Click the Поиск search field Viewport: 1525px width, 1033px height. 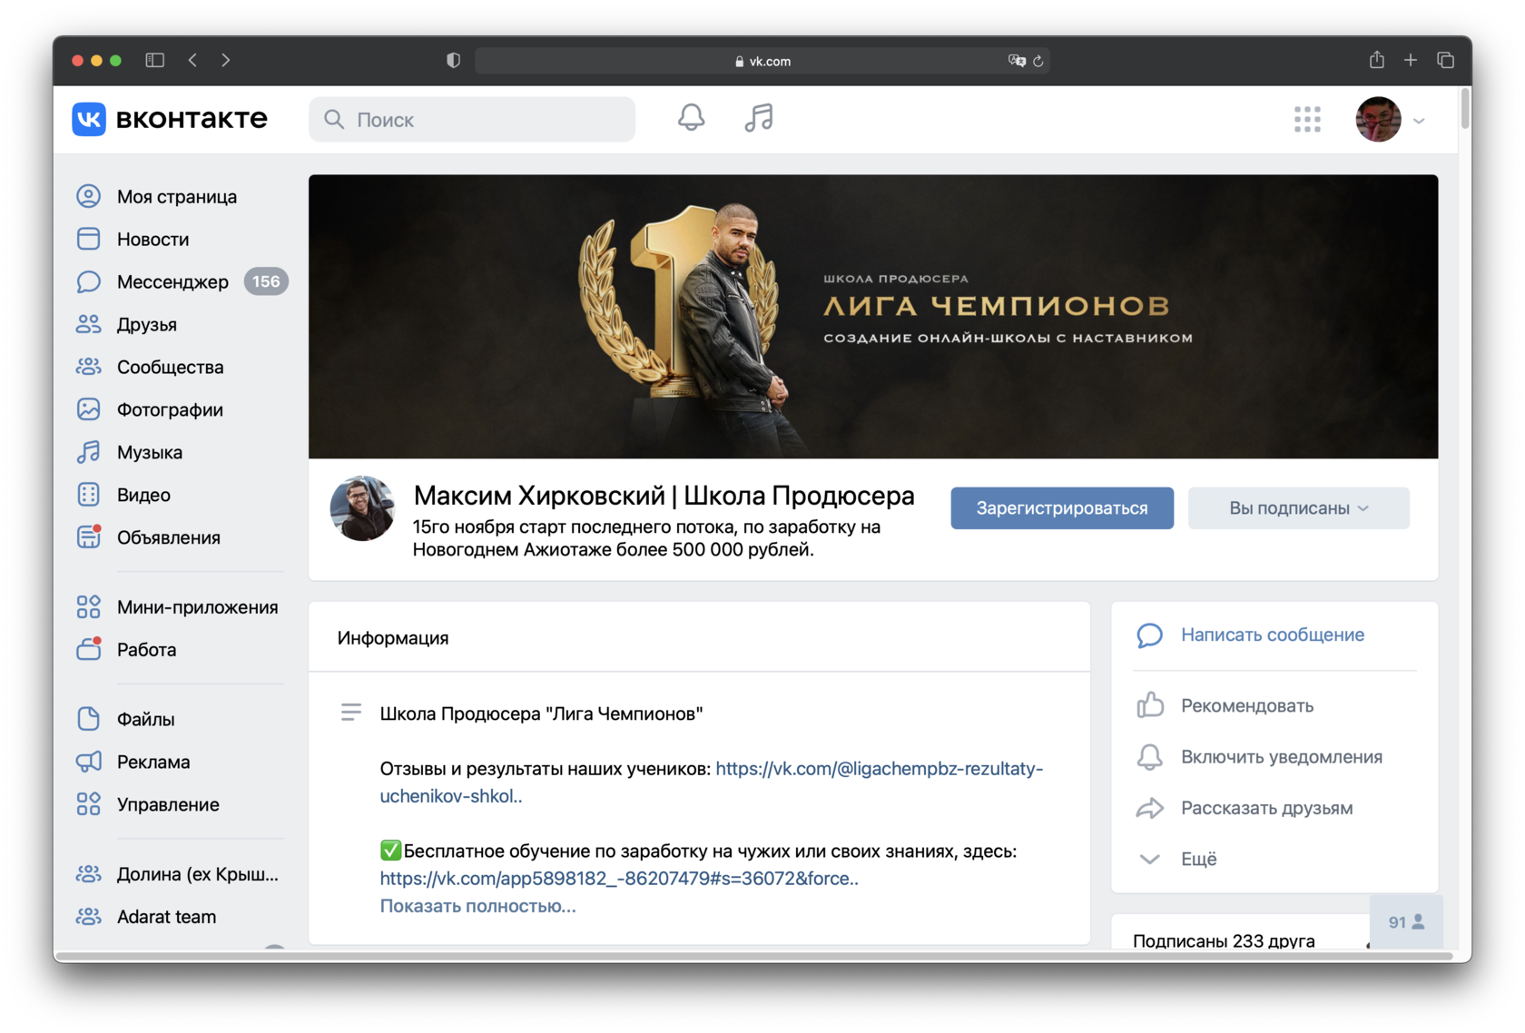click(x=472, y=119)
